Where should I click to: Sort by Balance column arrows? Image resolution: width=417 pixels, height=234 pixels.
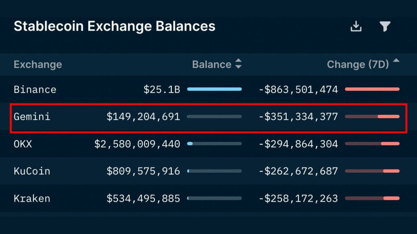pyautogui.click(x=239, y=64)
